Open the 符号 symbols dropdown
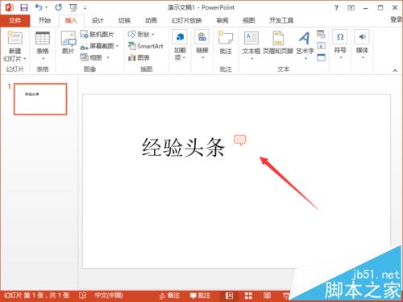 340,44
